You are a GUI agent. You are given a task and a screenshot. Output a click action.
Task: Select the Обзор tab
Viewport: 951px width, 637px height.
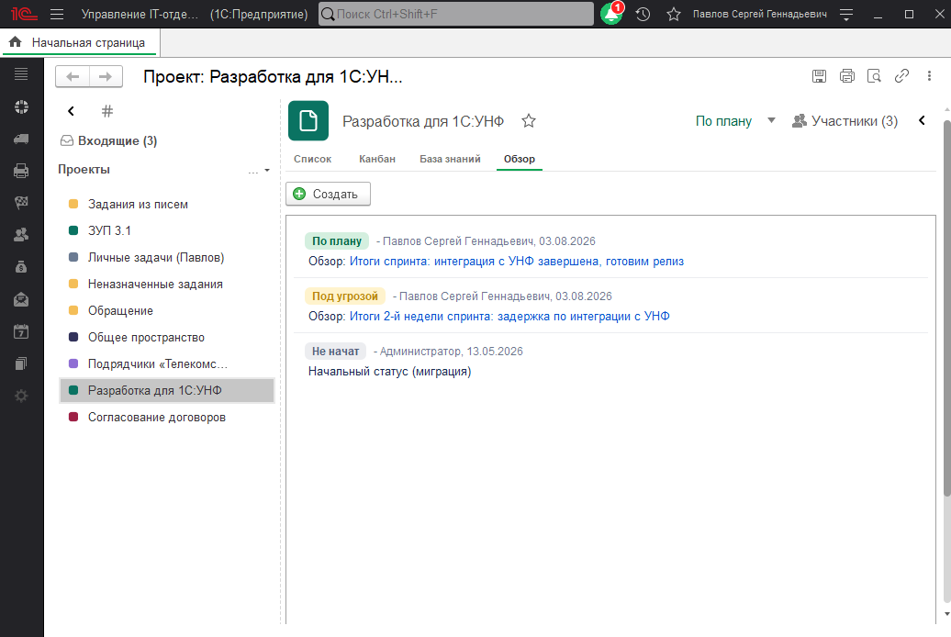tap(520, 159)
